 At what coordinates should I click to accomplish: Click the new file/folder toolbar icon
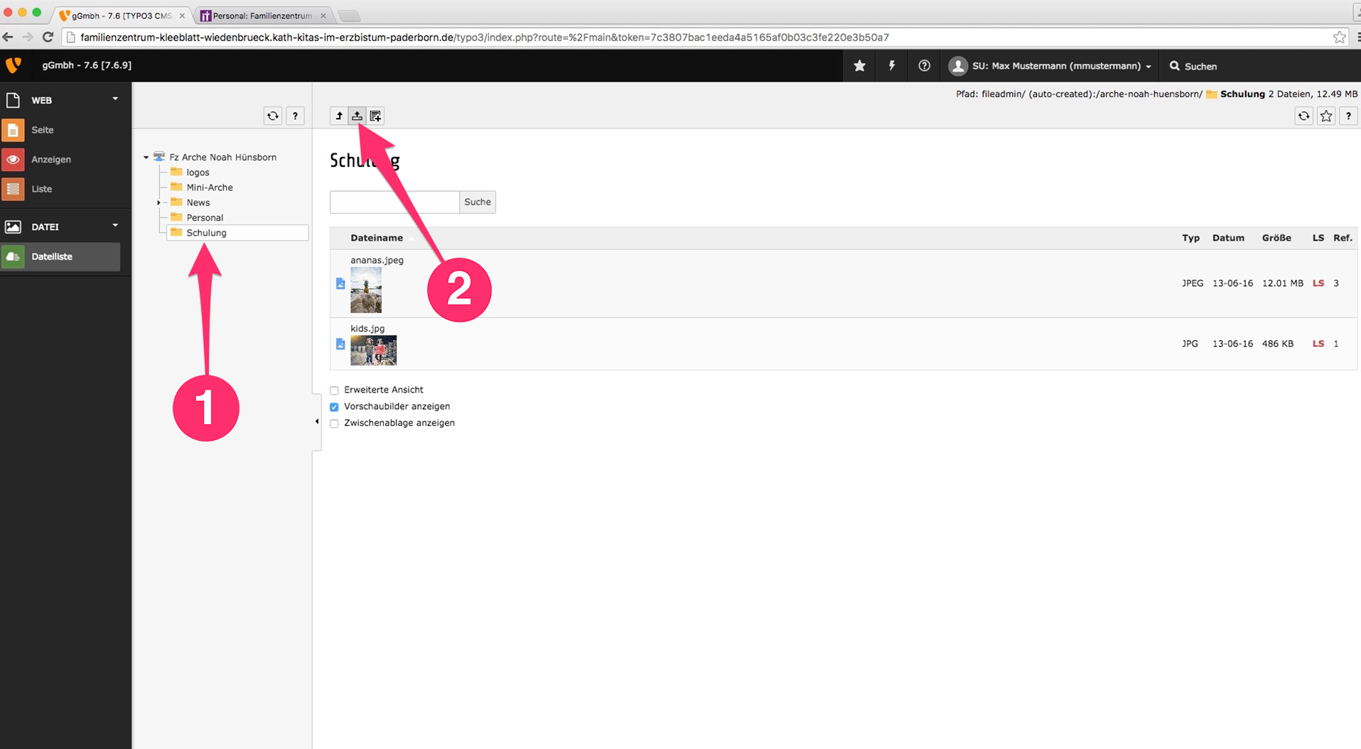[375, 116]
